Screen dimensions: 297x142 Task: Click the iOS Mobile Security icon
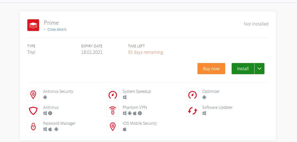(113, 127)
